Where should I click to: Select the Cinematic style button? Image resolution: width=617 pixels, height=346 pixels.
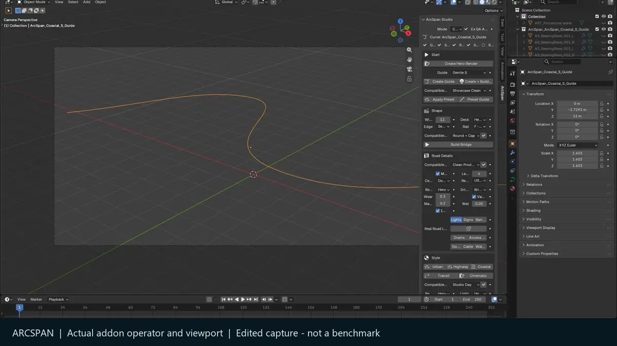476,276
